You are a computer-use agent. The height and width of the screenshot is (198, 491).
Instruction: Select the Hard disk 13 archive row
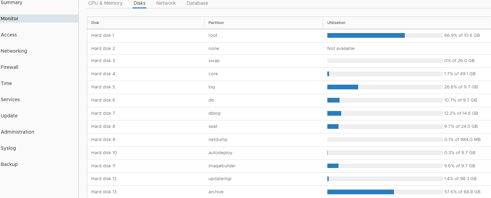(289, 192)
